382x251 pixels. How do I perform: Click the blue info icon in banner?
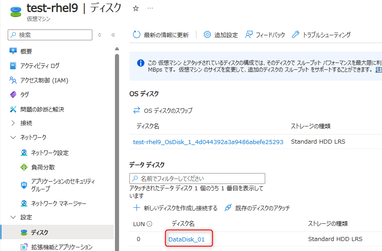pyautogui.click(x=141, y=63)
